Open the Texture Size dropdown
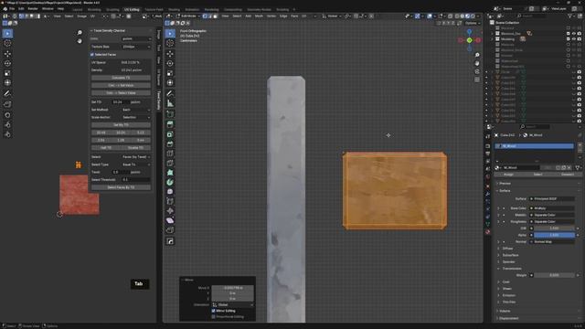 pyautogui.click(x=136, y=47)
